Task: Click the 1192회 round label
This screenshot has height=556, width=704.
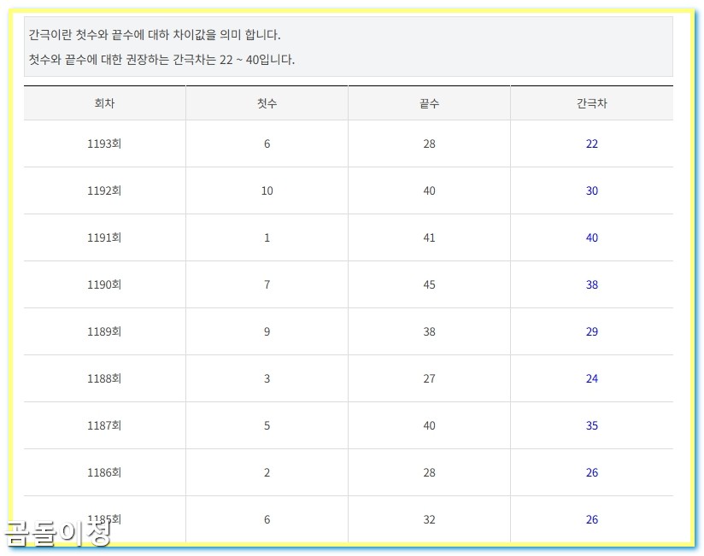Action: coord(104,190)
